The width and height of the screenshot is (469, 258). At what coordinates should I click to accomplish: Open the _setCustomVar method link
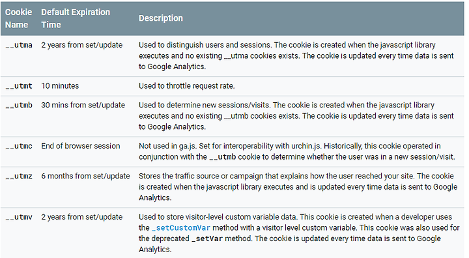point(181,228)
